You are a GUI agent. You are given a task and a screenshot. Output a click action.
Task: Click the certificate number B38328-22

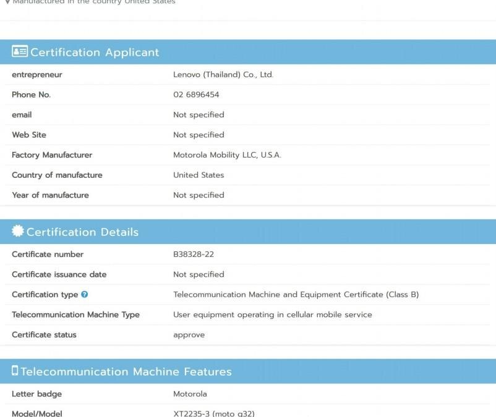[194, 254]
